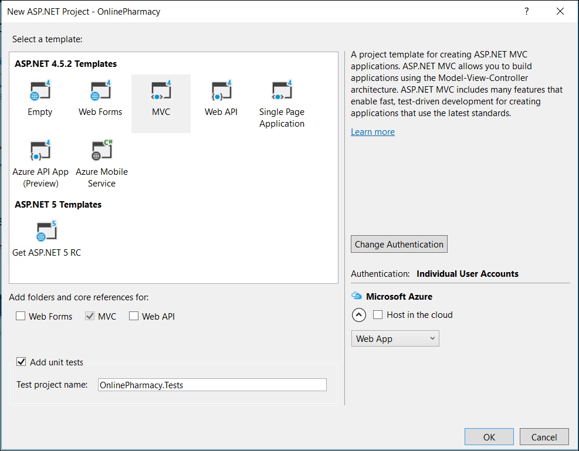Confirm with the OK button
The height and width of the screenshot is (451, 579).
click(489, 437)
